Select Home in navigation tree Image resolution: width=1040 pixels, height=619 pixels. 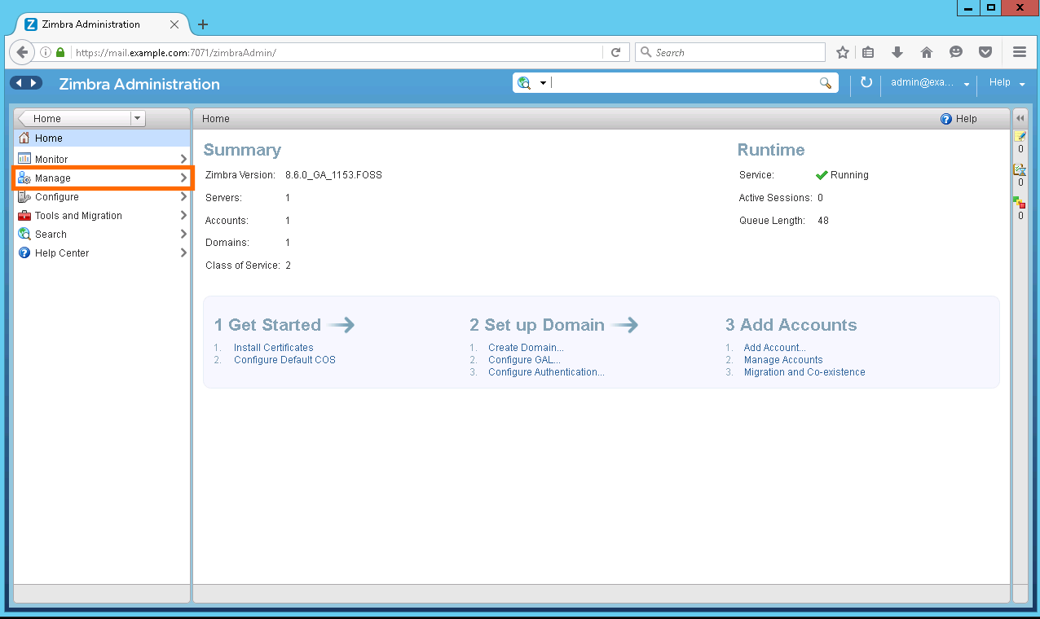point(102,138)
